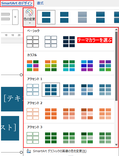This screenshot has width=119, height=156.
Task: Choose カラフル purple-teal-green option
Action: [x=105, y=66]
